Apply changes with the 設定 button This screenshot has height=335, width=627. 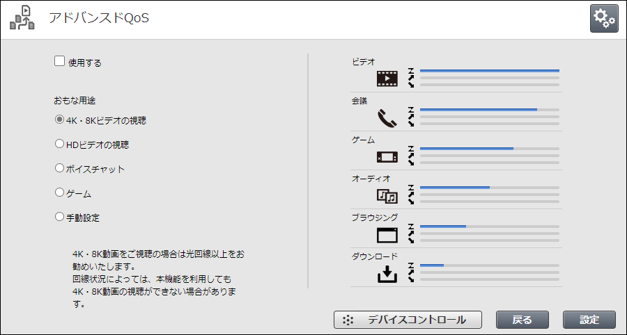[589, 320]
